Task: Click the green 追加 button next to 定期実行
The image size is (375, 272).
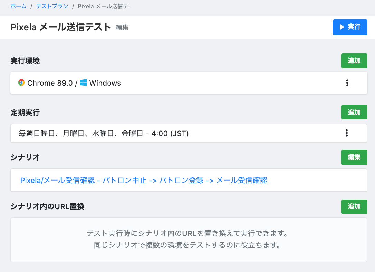Action: coord(354,112)
